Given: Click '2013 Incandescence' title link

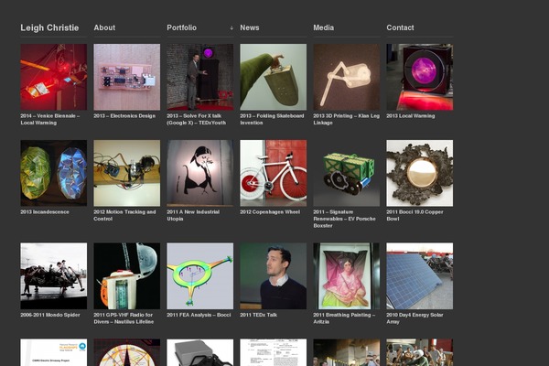Looking at the screenshot, I should coord(45,212).
